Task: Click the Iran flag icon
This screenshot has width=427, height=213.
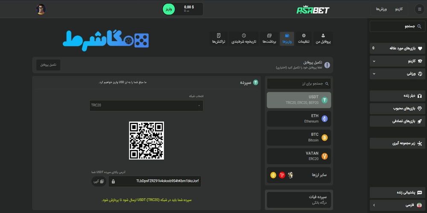Action: pyautogui.click(x=419, y=205)
